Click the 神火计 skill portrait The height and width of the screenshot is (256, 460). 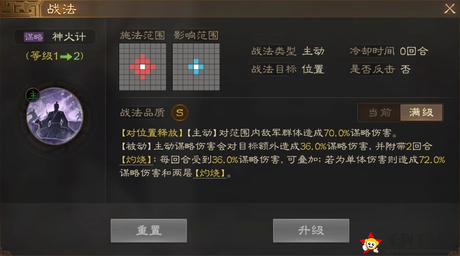[x=55, y=116]
